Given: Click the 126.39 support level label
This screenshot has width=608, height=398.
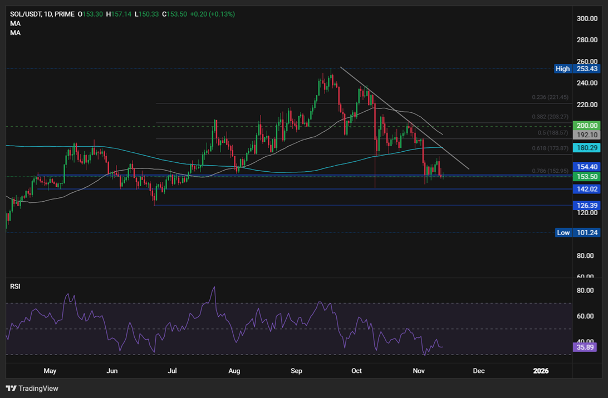Looking at the screenshot, I should [x=586, y=205].
